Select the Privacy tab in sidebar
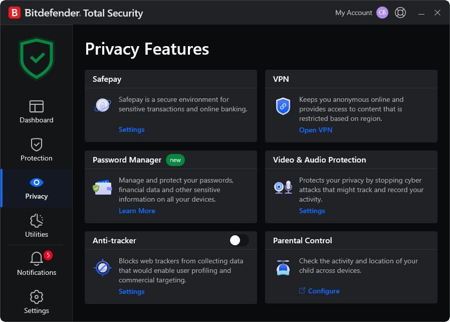 tap(36, 188)
